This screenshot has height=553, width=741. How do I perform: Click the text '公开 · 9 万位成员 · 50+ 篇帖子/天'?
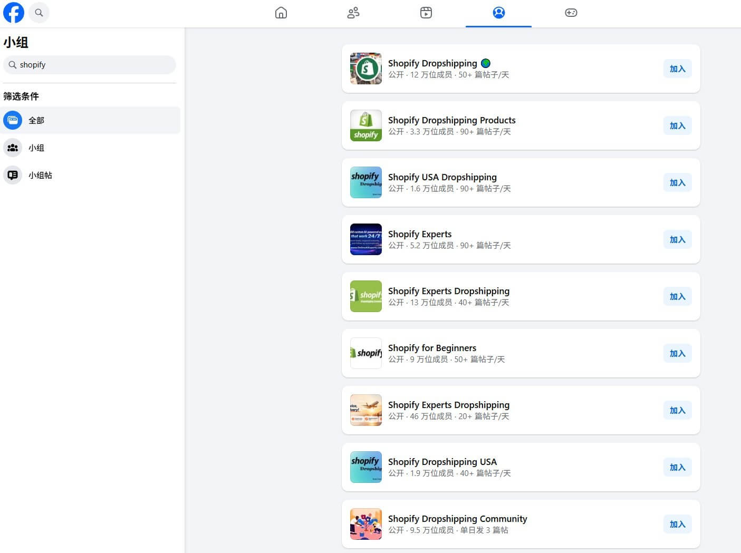pos(447,360)
